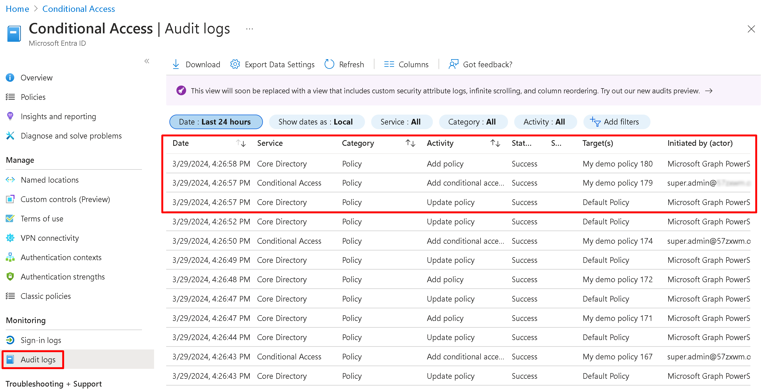Open Sign-in logs in sidebar
762x389 pixels.
[x=41, y=340]
